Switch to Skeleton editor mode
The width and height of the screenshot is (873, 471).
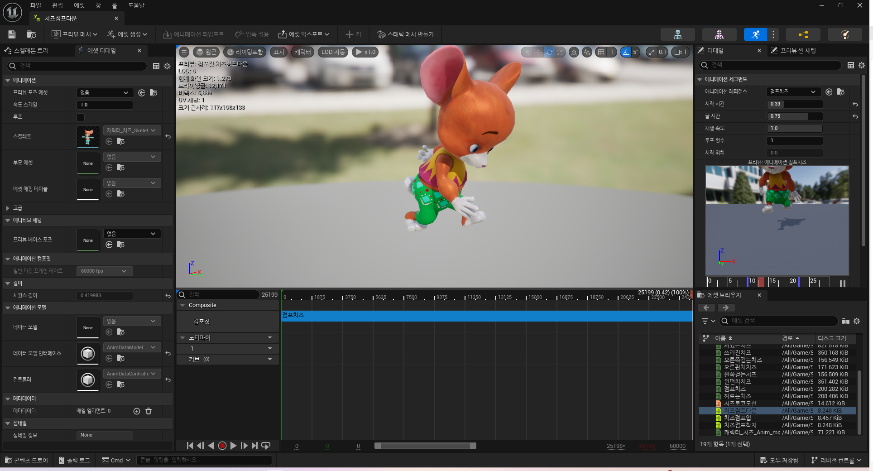tap(677, 34)
